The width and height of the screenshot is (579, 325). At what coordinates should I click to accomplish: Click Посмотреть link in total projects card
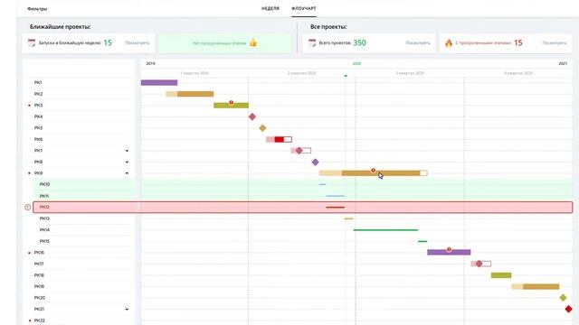click(x=418, y=42)
